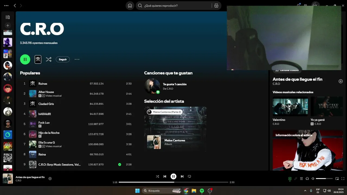Image resolution: width=347 pixels, height=195 pixels.
Task: Play the Valentino music video thumbnail
Action: 290,106
